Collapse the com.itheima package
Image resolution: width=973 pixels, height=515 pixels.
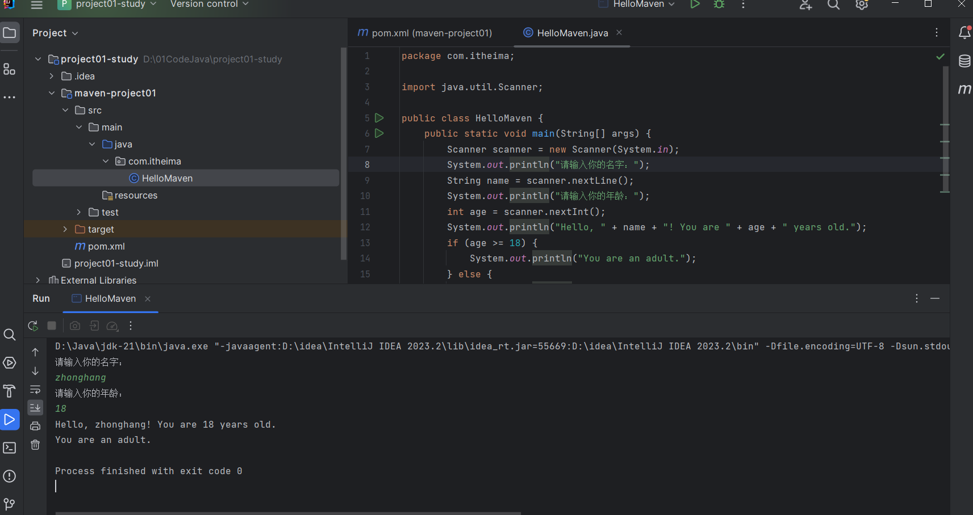pyautogui.click(x=106, y=161)
